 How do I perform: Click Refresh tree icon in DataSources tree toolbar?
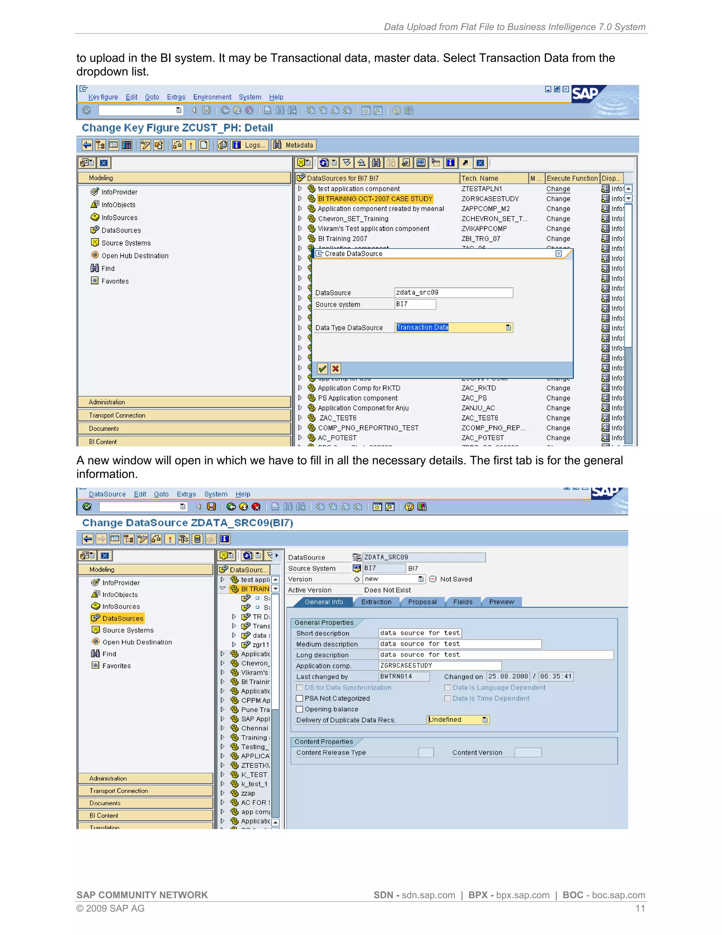[325, 163]
